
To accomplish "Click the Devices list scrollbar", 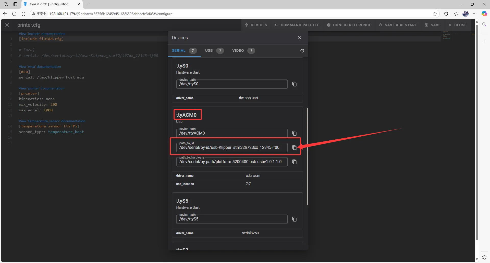I will [308, 156].
